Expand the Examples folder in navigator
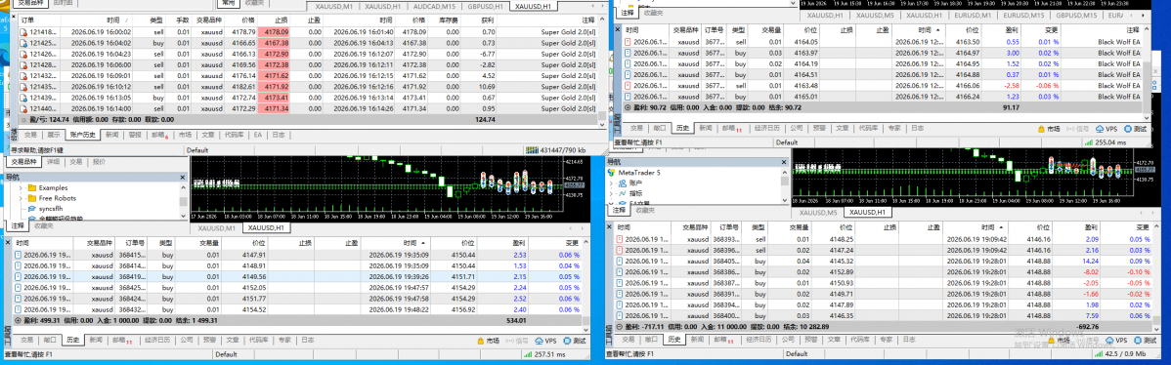The height and width of the screenshot is (365, 1171). click(21, 187)
